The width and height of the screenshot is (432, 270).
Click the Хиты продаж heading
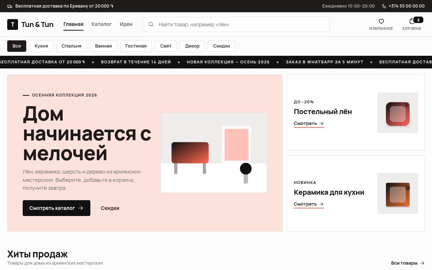coord(37,254)
